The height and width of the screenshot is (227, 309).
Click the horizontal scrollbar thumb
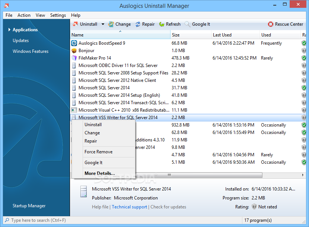point(169,175)
